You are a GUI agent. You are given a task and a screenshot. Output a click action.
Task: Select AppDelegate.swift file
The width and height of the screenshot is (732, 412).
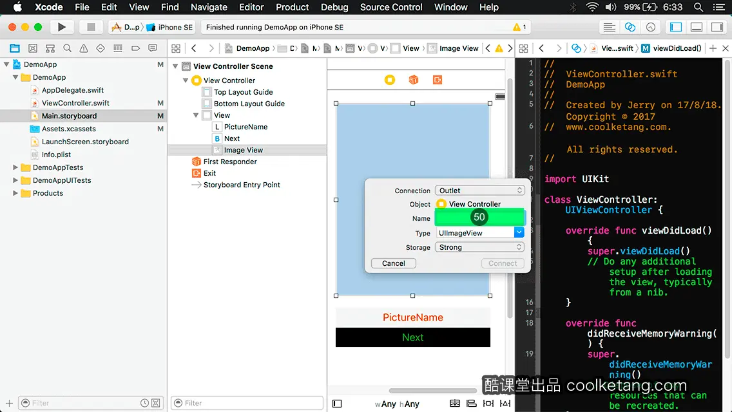tap(72, 90)
